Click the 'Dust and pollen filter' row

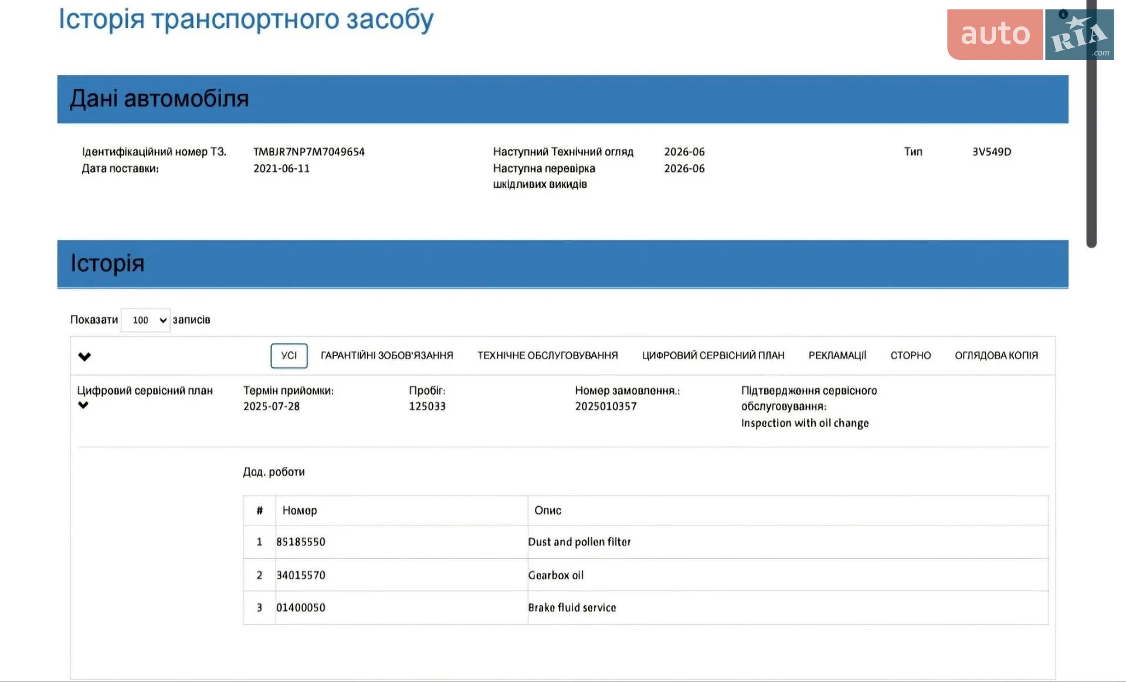point(646,542)
